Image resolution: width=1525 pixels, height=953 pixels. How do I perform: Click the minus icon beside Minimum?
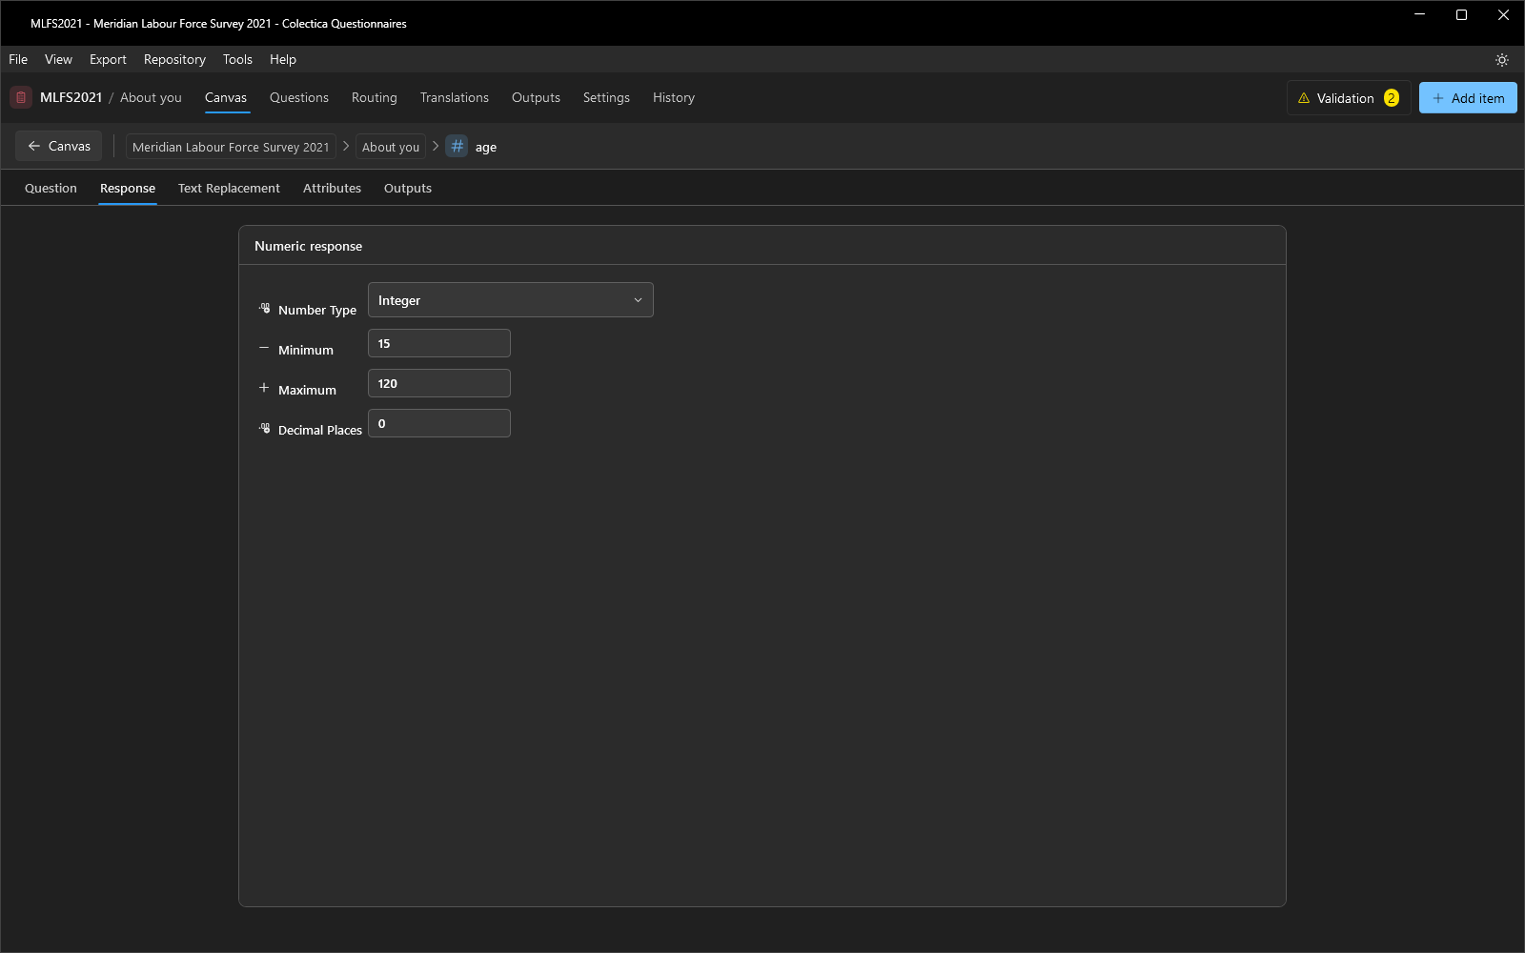pyautogui.click(x=264, y=349)
